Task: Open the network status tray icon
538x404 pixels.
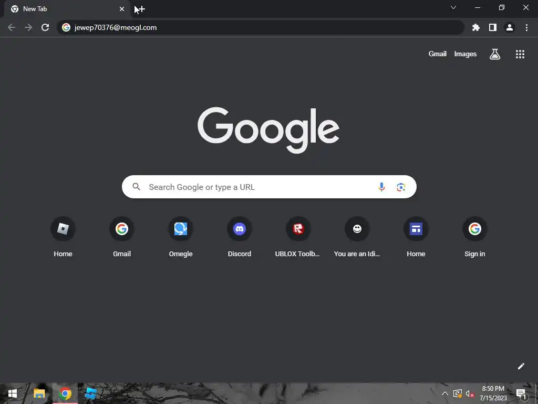Action: tap(458, 393)
